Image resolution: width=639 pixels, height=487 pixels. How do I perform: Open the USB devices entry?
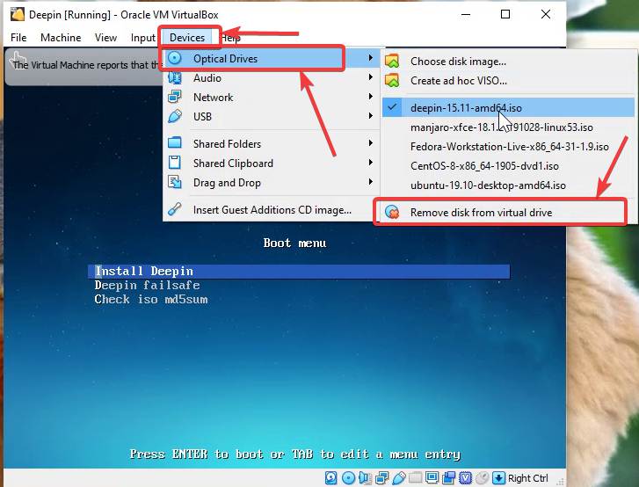(271, 117)
